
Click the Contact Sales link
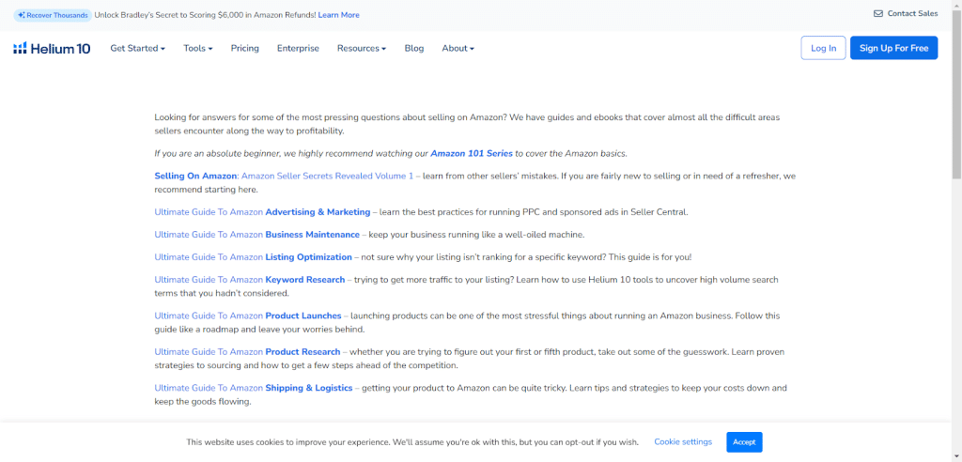(x=912, y=13)
